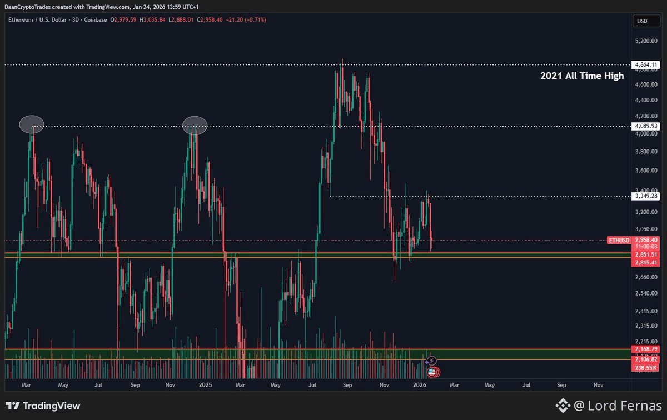The width and height of the screenshot is (667, 420).
Task: Click the high value H3,035.84
Action: click(x=153, y=19)
